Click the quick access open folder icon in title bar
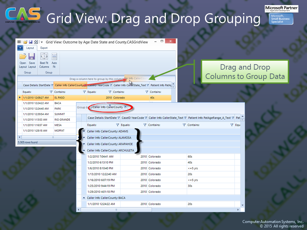The height and width of the screenshot is (230, 307). click(25, 42)
